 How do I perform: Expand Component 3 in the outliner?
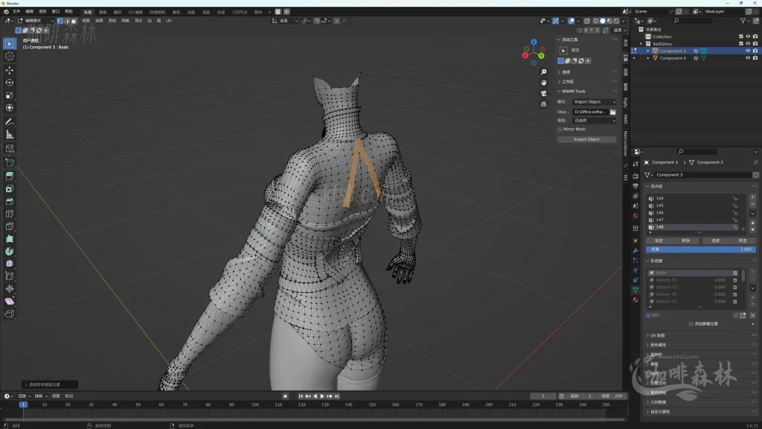click(648, 51)
